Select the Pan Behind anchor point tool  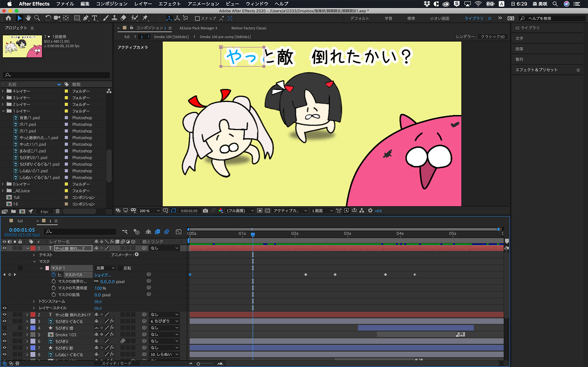tap(66, 18)
